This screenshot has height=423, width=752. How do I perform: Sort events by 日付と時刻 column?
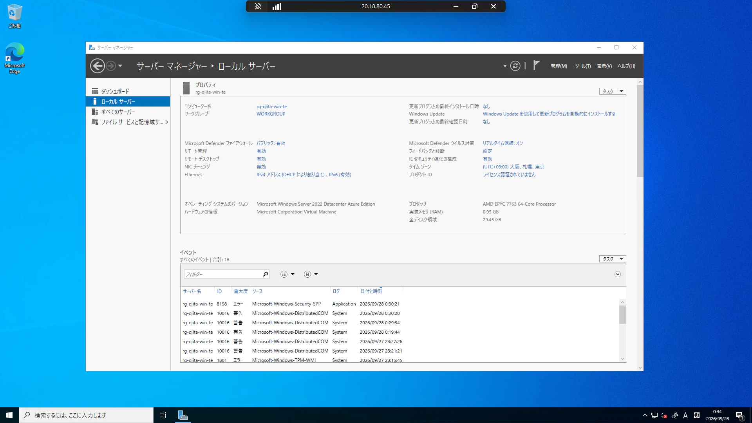(371, 291)
